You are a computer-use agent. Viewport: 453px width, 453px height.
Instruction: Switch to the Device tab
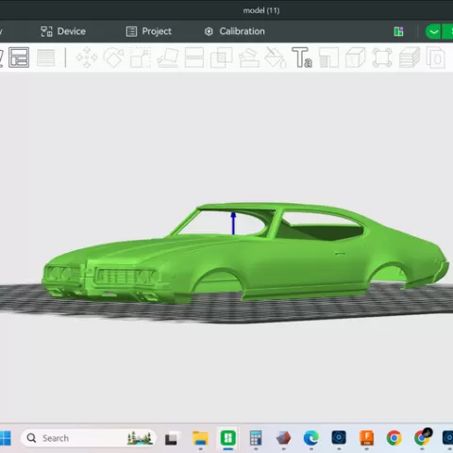pyautogui.click(x=63, y=31)
